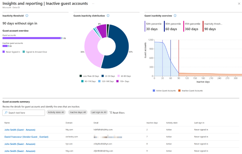This screenshot has height=154, width=242.
Task: Sort by the Activity state column header
Action: point(172,123)
